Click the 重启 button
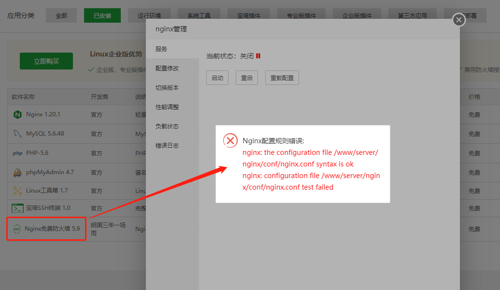The image size is (500, 290). click(247, 78)
